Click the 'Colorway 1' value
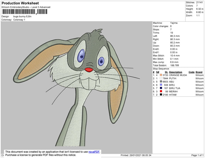 [x=19, y=20]
